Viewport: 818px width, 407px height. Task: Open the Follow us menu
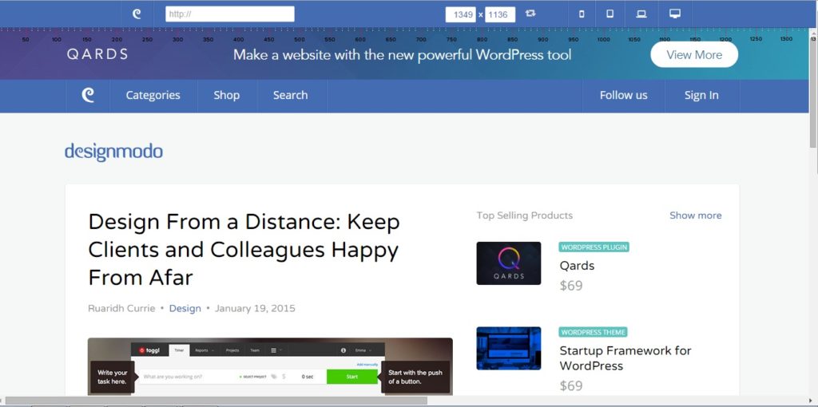623,96
